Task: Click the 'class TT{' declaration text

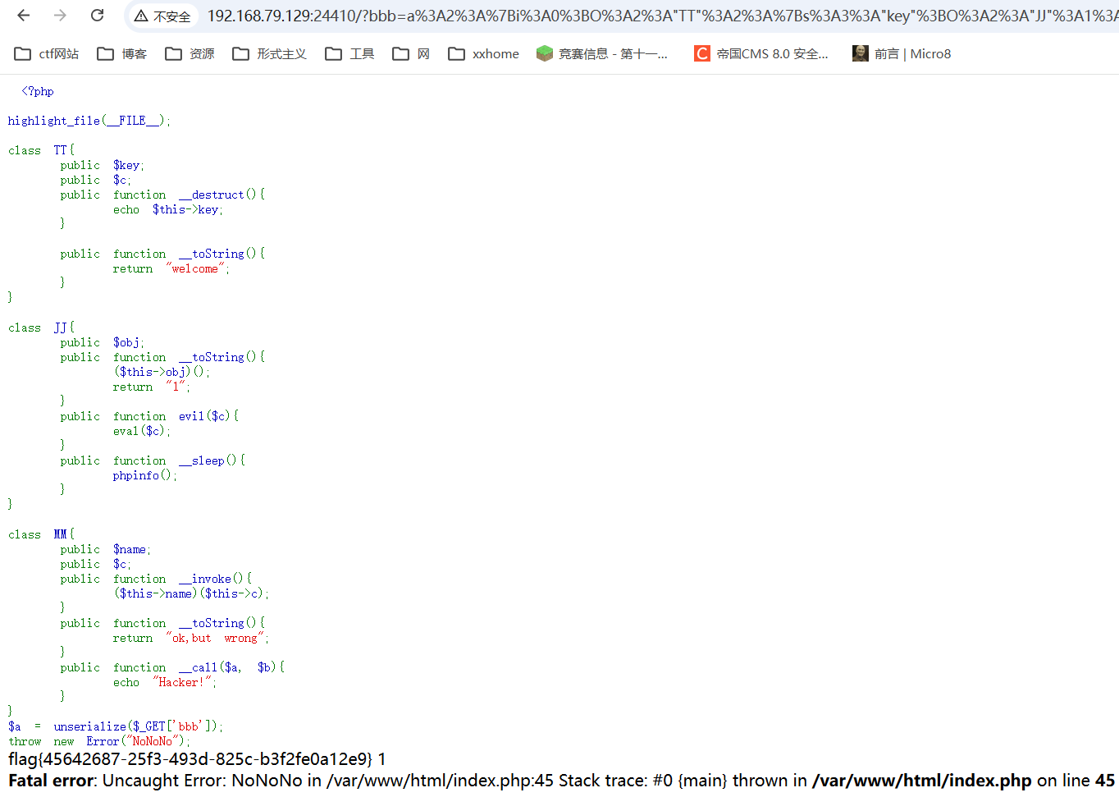Action: [41, 150]
